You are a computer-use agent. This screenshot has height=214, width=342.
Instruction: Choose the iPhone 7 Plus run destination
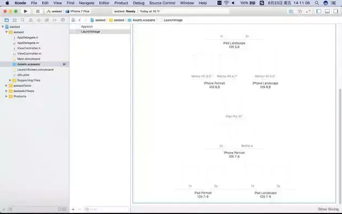[x=77, y=11]
